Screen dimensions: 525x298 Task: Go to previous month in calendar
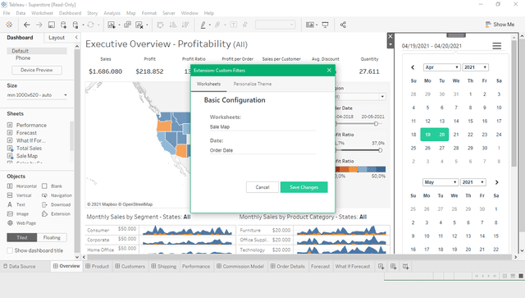pos(413,67)
